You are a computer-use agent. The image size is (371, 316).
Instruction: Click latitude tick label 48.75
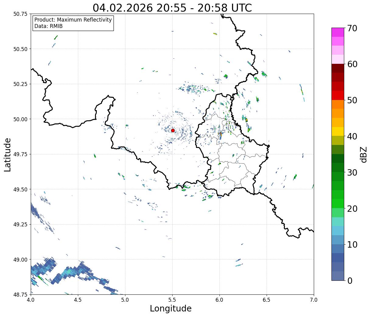point(20,295)
